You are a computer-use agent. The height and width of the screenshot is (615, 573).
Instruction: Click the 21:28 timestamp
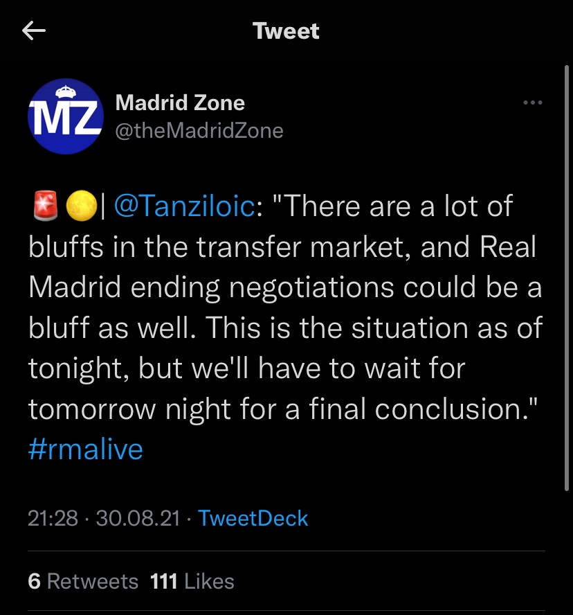point(53,518)
